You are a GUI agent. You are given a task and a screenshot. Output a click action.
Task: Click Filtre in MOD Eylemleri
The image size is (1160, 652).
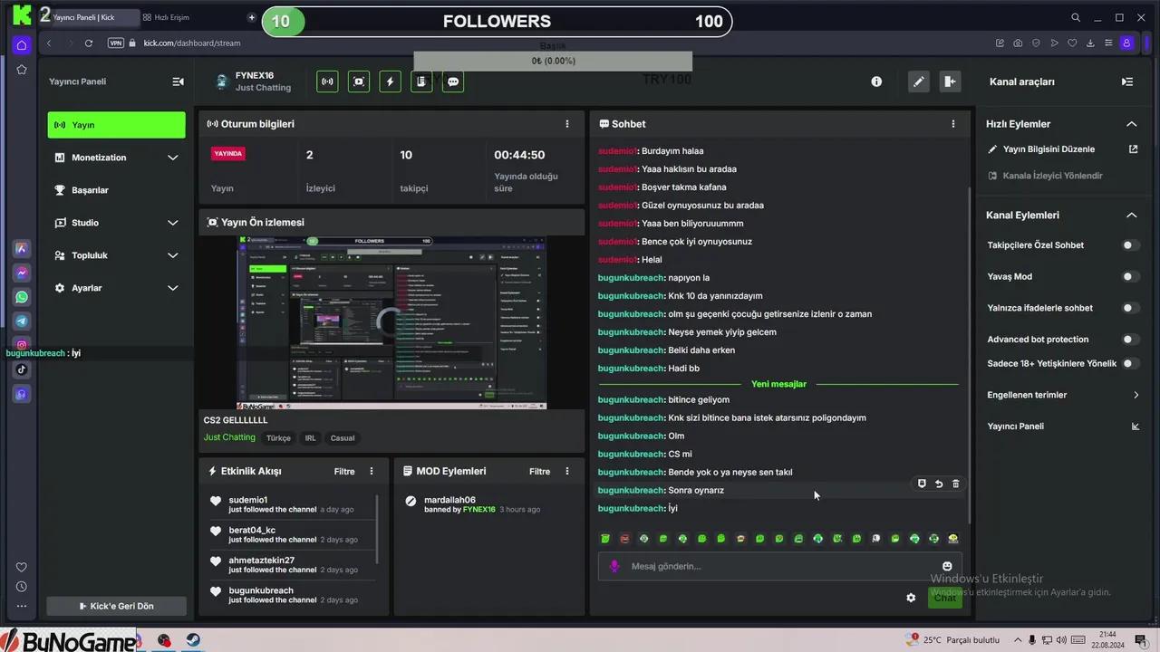coord(540,471)
